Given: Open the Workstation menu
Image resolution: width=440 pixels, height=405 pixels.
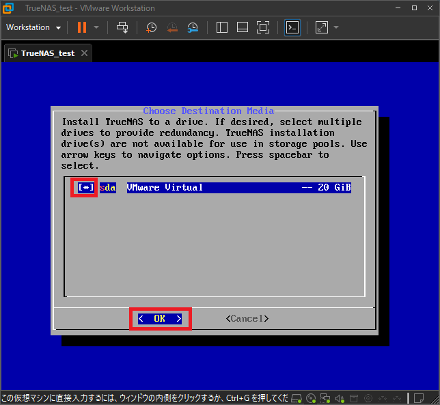Looking at the screenshot, I should click(x=33, y=27).
